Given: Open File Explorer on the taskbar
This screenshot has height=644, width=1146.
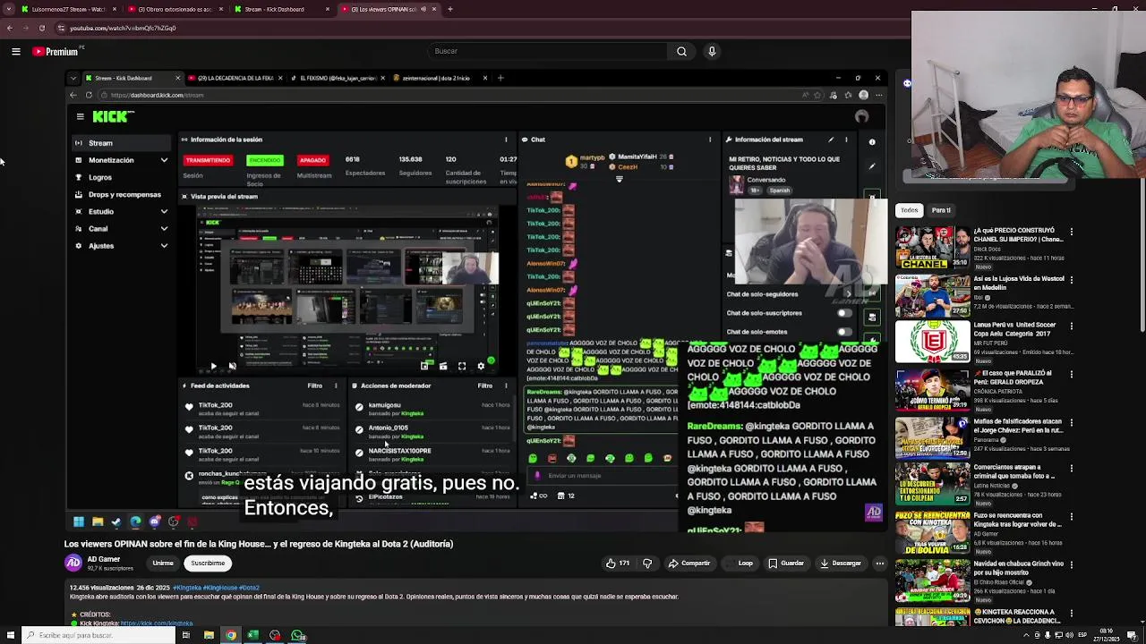Looking at the screenshot, I should [x=209, y=636].
